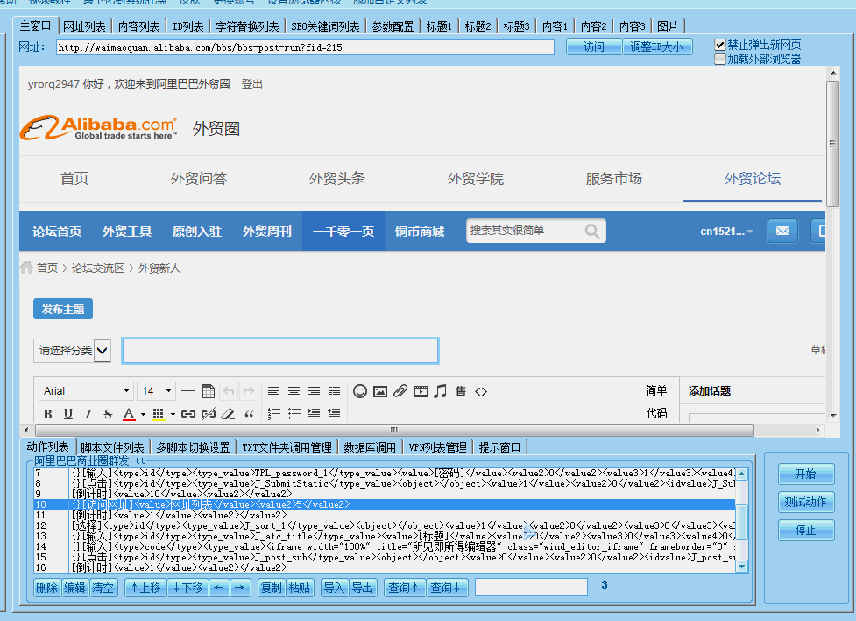This screenshot has height=621, width=856.
Task: Remove the link with the unlink icon
Action: 208,414
